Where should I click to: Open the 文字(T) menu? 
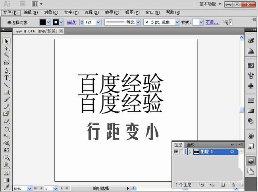[71, 12]
